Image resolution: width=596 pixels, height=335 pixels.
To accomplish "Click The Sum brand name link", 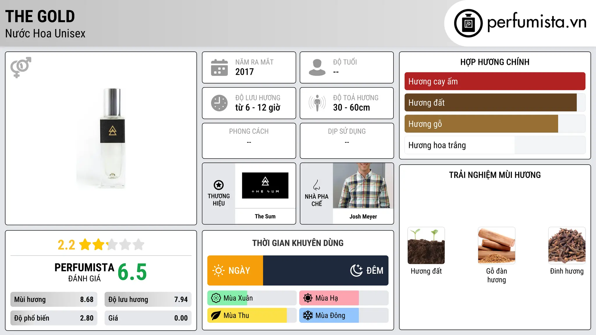I will tap(265, 216).
